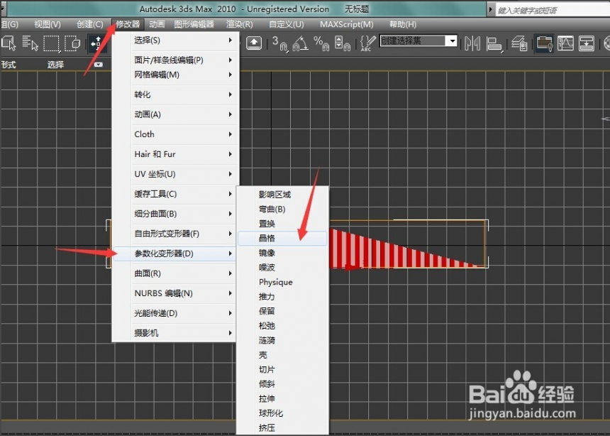Choose 壳 modifier

pos(283,355)
